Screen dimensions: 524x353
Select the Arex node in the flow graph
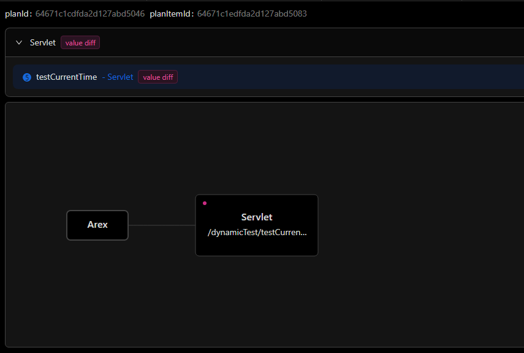coord(97,225)
